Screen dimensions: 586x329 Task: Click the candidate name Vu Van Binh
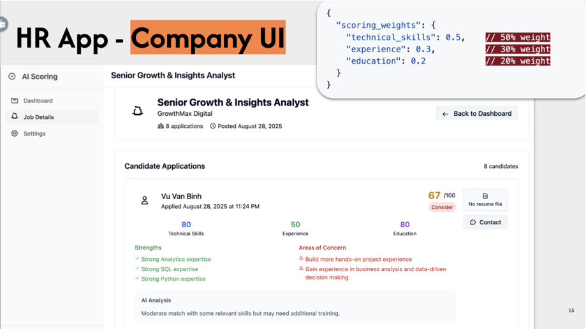(181, 196)
